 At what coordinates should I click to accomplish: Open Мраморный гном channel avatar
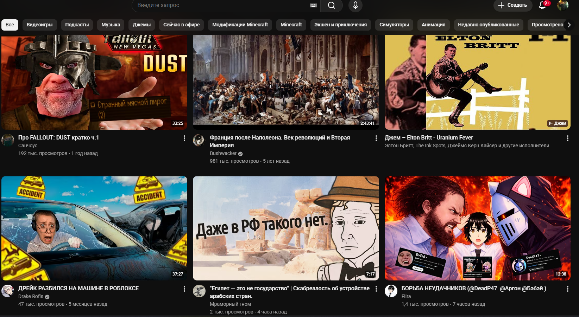[199, 291]
